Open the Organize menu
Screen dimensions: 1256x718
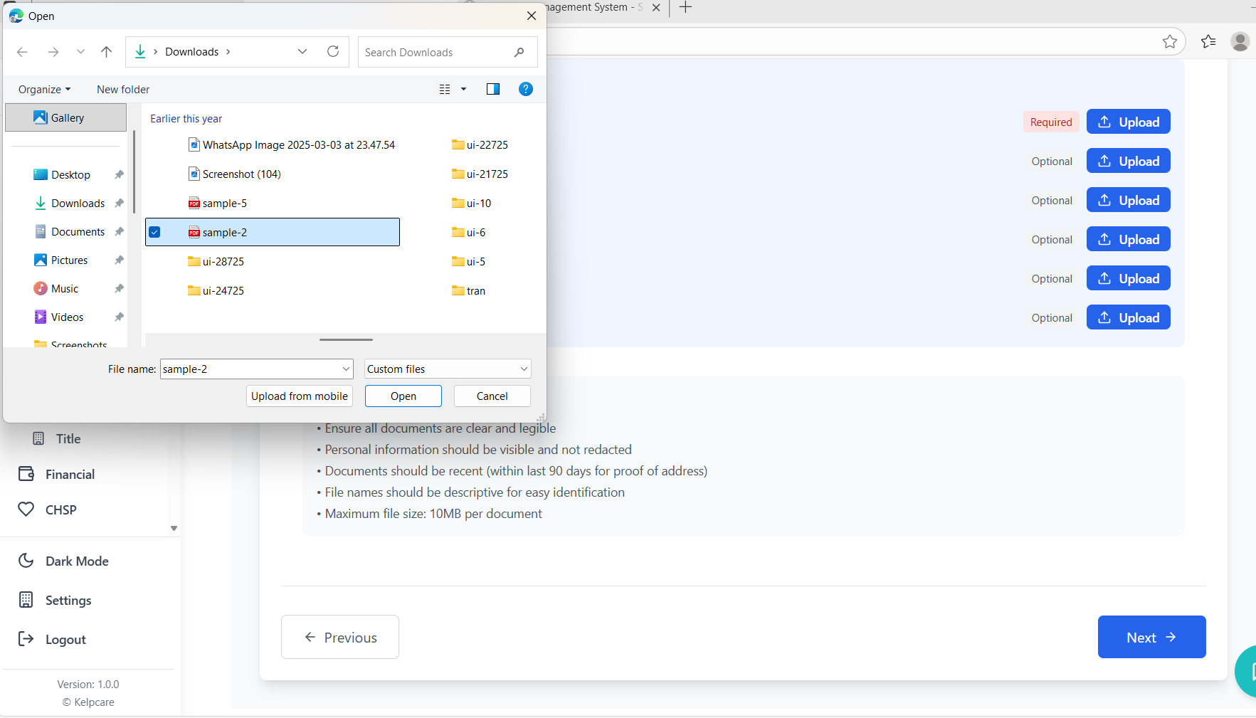(x=44, y=89)
